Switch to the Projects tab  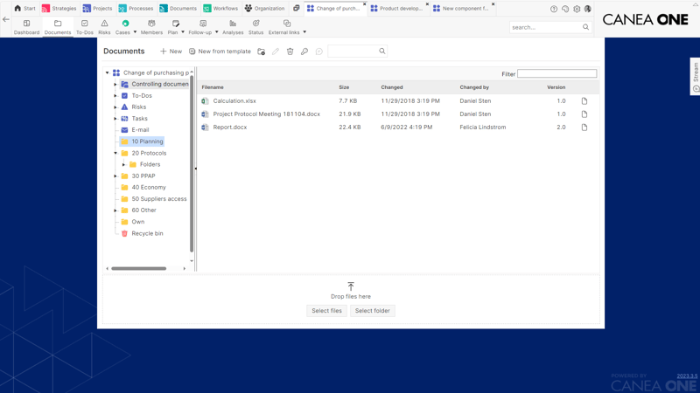click(98, 8)
